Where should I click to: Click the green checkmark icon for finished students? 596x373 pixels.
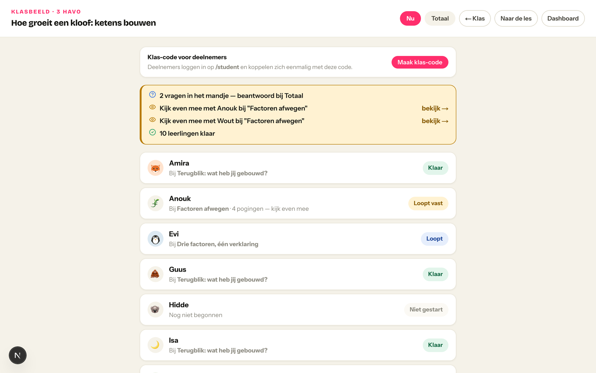[152, 132]
